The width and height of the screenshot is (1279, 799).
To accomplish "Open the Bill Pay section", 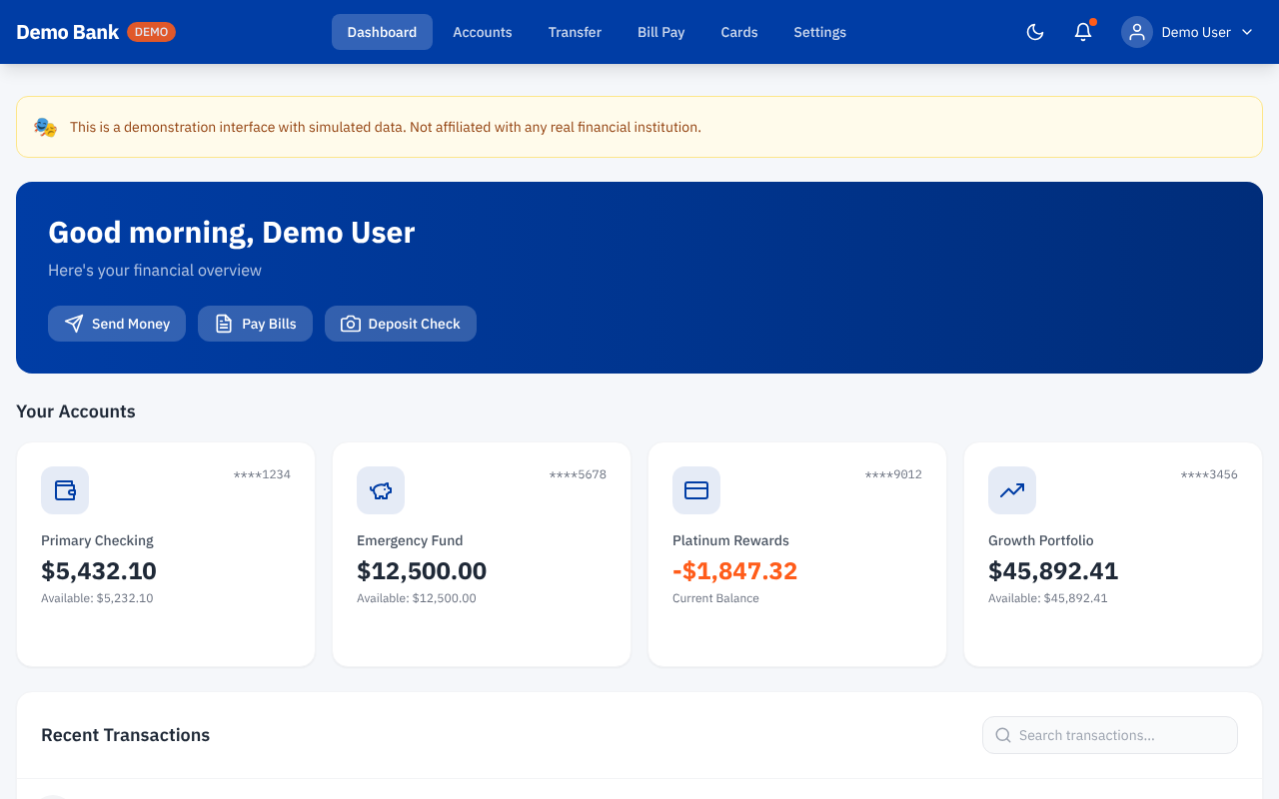I will [660, 31].
